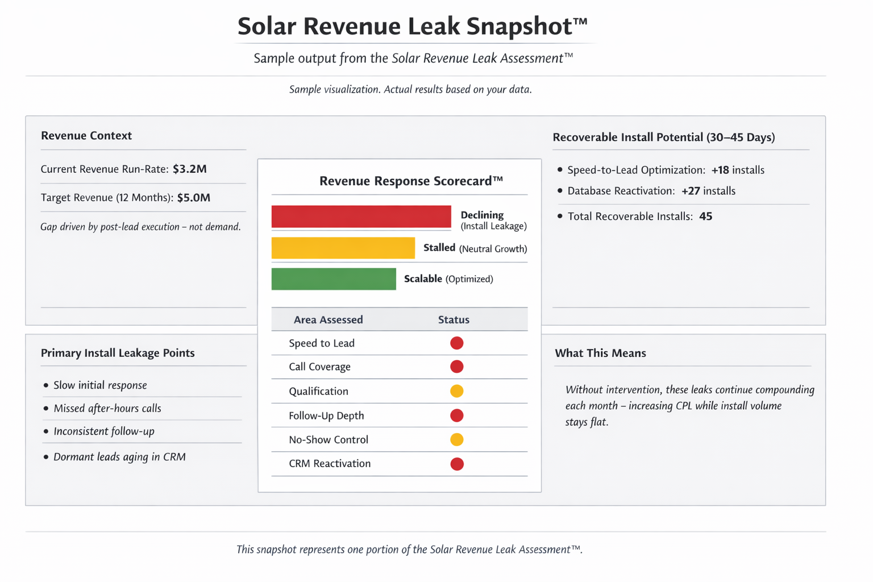Expand the Primary Install Leakage Points section

(118, 353)
